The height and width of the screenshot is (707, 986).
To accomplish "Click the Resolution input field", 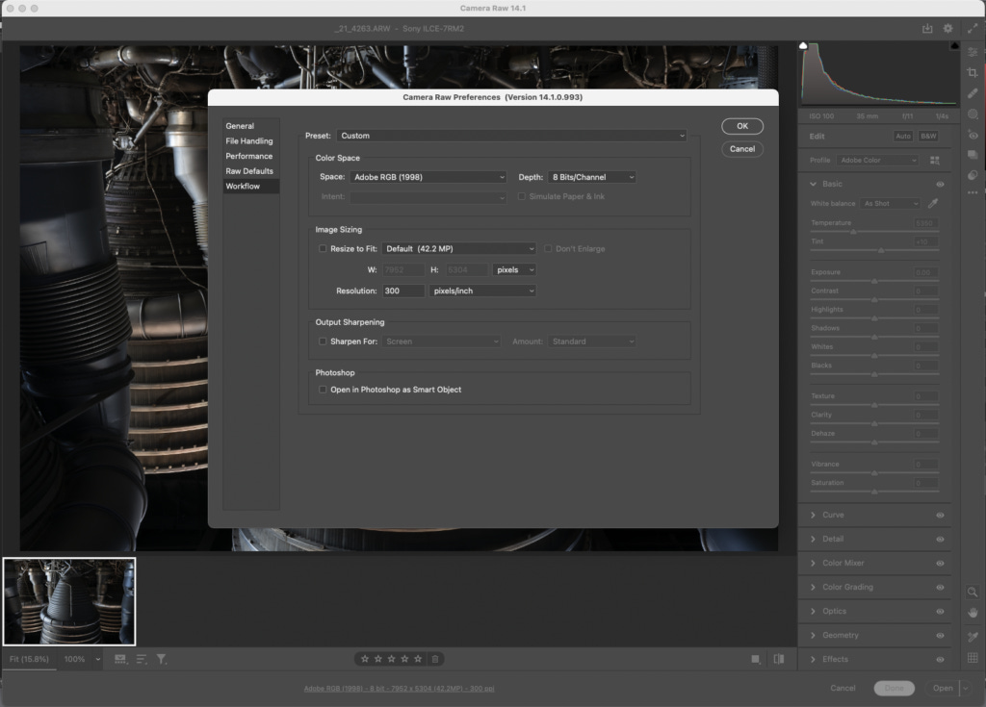I will (x=403, y=290).
